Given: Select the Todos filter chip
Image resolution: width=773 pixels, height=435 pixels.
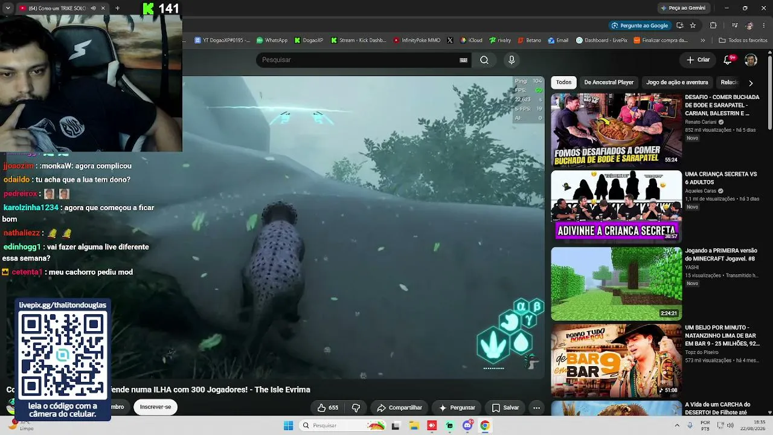Looking at the screenshot, I should [x=563, y=82].
